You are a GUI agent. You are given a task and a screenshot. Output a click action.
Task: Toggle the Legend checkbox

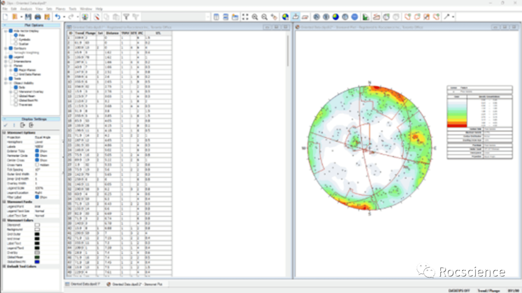(10, 57)
